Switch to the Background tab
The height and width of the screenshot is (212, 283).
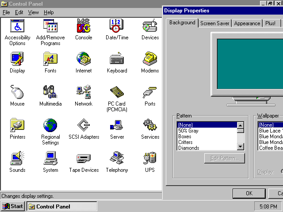click(182, 23)
